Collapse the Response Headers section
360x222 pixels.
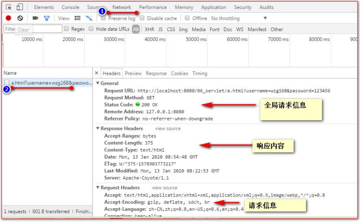98,128
